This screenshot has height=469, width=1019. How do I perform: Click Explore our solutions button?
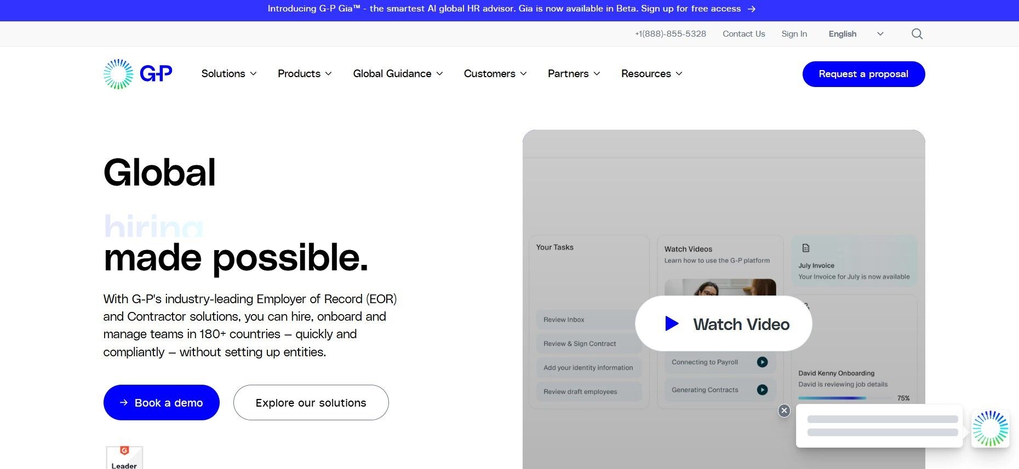(x=311, y=403)
